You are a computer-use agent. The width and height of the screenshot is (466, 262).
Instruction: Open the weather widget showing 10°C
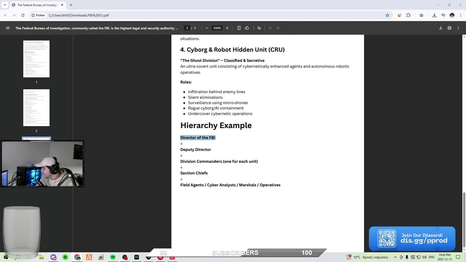pyautogui.click(x=367, y=257)
